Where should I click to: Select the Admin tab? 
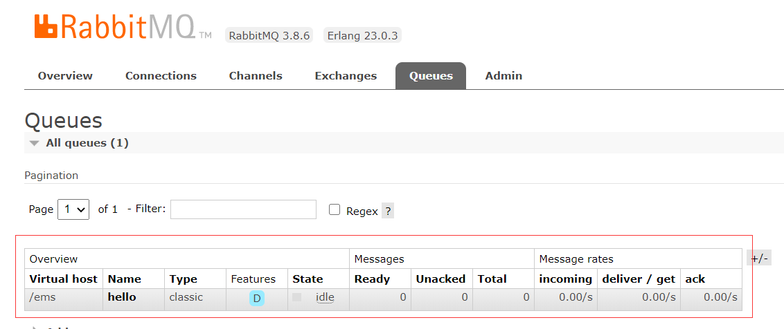click(x=504, y=76)
